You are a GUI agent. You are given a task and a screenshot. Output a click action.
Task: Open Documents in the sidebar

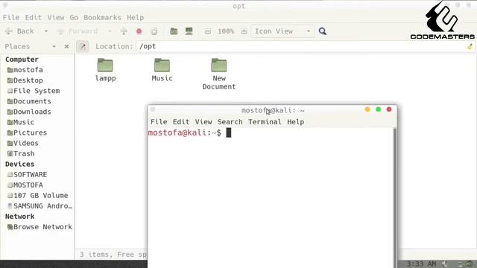[x=29, y=101]
